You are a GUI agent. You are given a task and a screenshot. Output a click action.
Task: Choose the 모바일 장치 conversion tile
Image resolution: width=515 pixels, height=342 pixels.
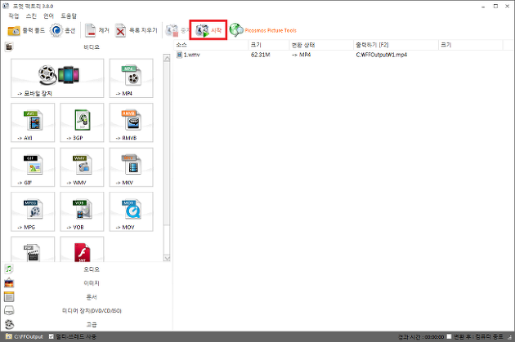click(57, 78)
